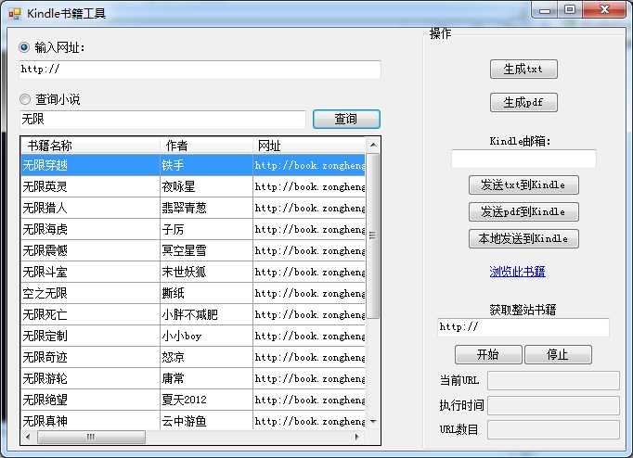The image size is (633, 458).
Task: Click the 获取整站书籍 URL field
Action: coord(523,327)
